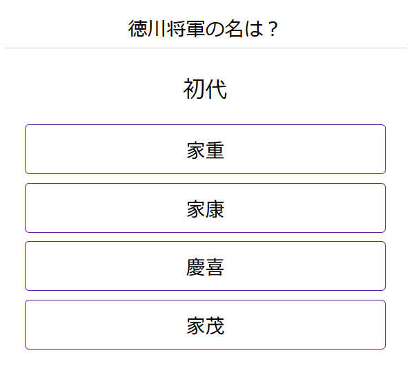The image size is (414, 373).
Task: Choose the second answer box 家康
Action: click(205, 208)
